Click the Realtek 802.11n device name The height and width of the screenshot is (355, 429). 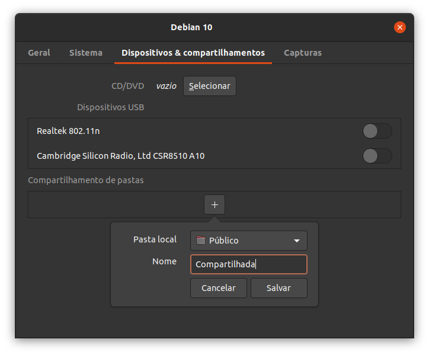(x=68, y=131)
